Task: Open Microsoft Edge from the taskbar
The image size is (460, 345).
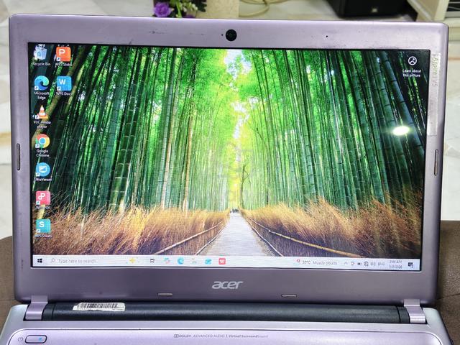Action: click(180, 261)
